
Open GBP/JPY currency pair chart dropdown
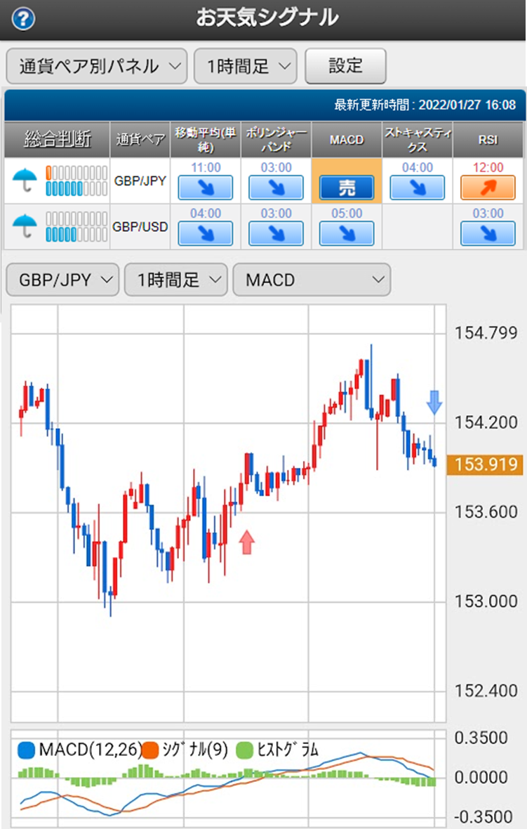pos(62,280)
